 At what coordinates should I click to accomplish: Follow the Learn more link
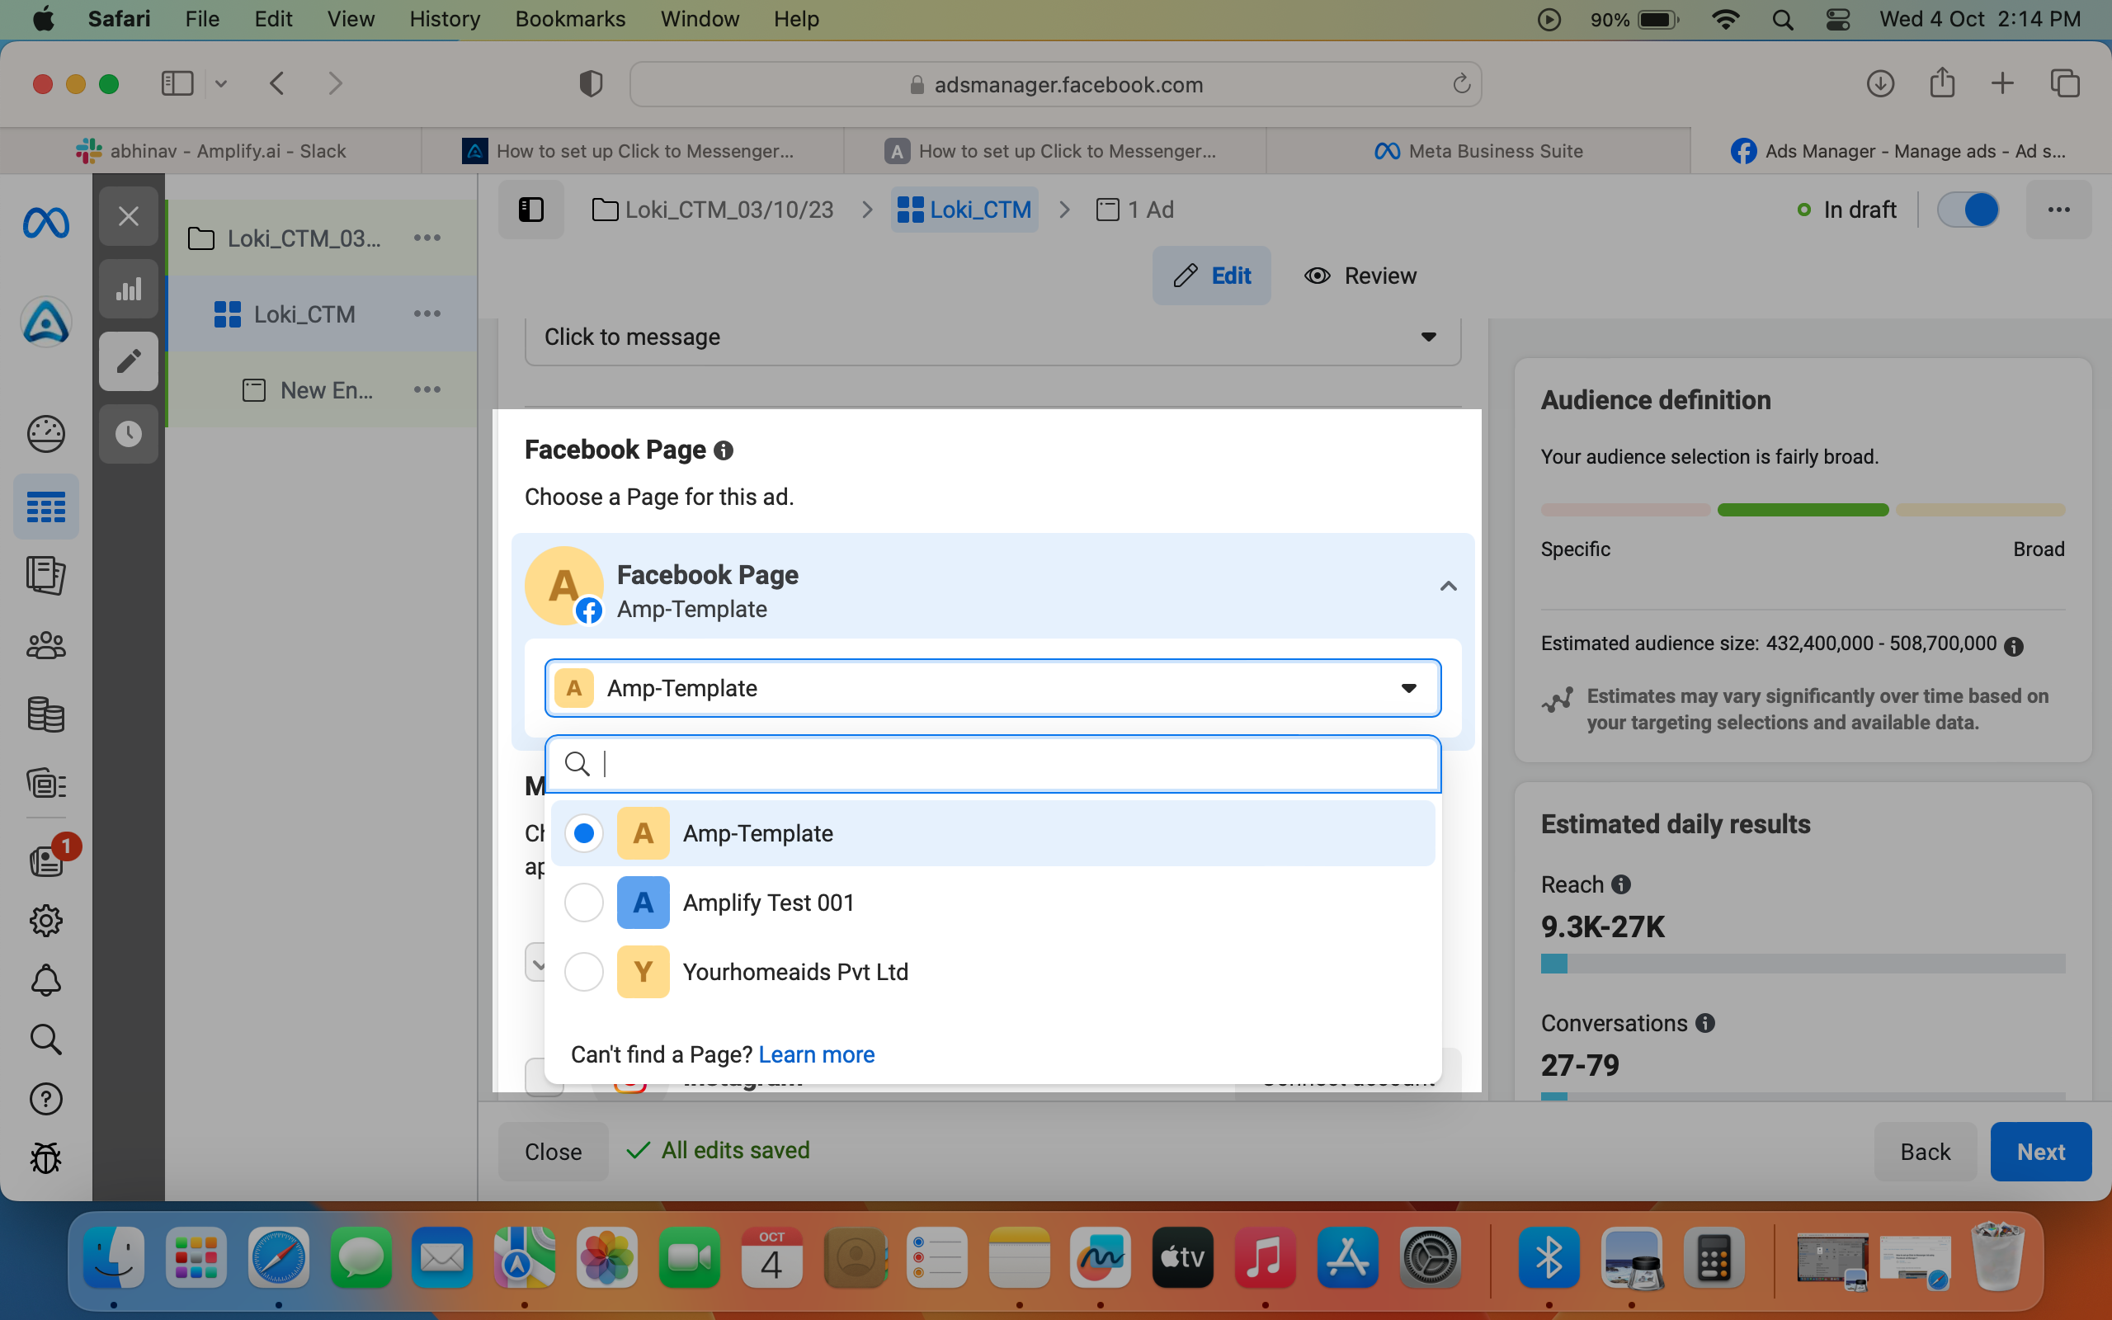coord(816,1054)
